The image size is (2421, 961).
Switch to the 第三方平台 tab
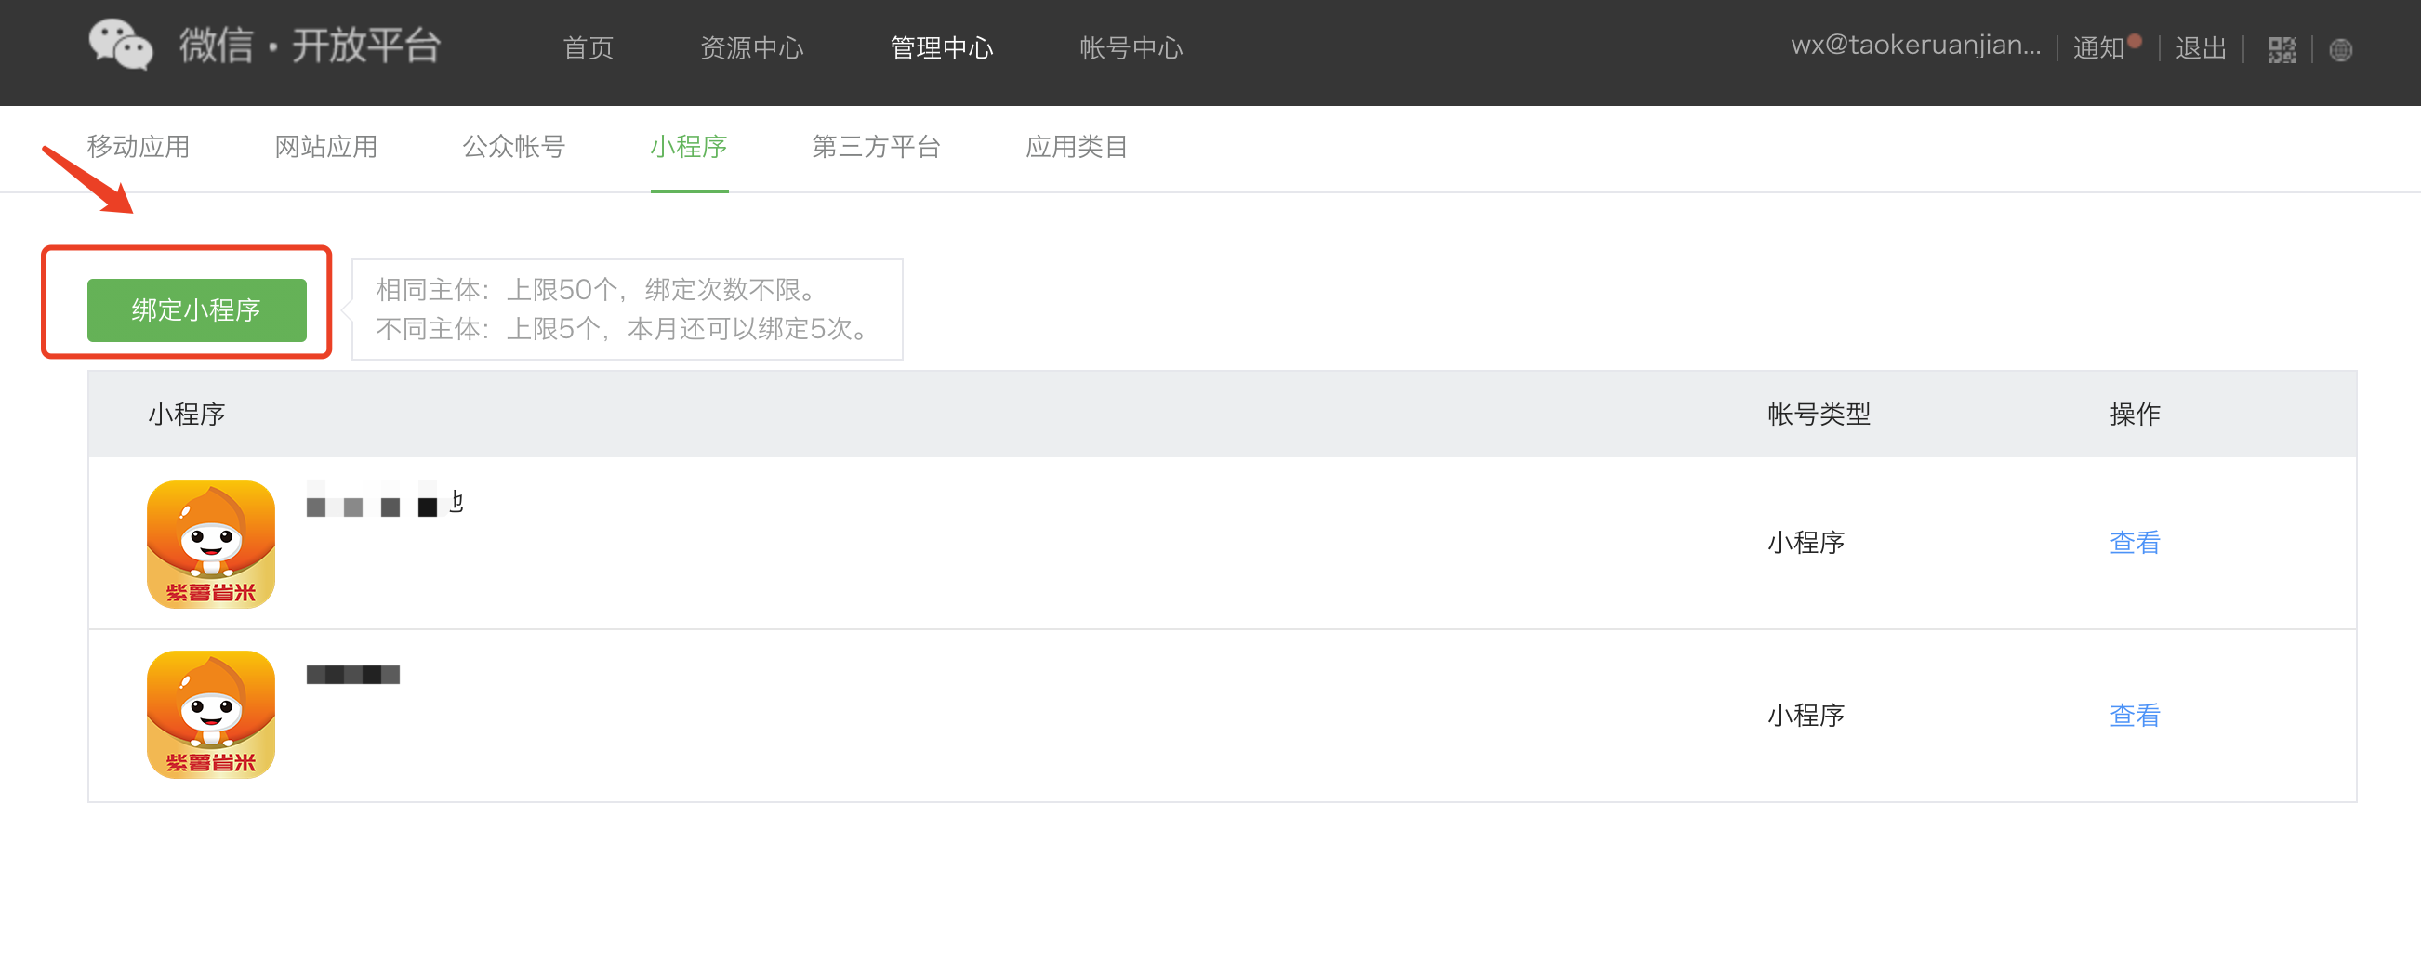point(876,147)
